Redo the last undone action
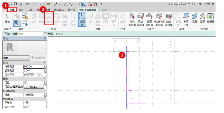The height and width of the screenshot is (113, 224). [x=35, y=4]
